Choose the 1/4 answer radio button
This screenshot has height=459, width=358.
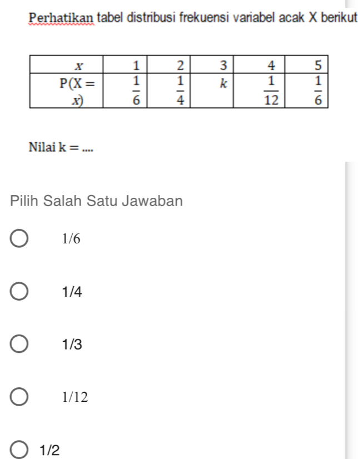19,292
